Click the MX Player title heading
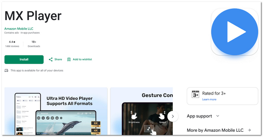 coord(33,16)
